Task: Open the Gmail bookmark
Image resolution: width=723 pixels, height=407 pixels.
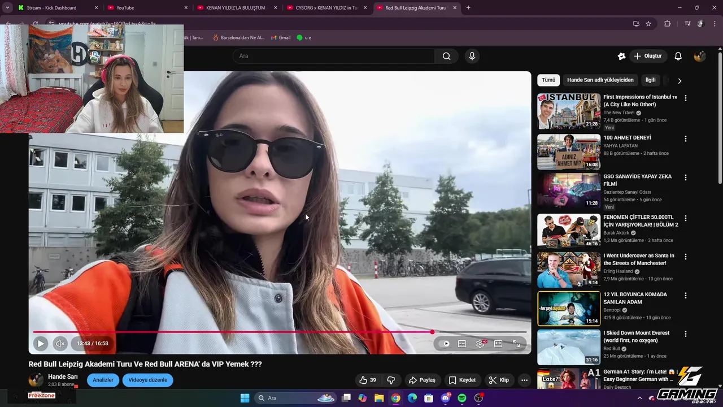Action: coord(281,37)
